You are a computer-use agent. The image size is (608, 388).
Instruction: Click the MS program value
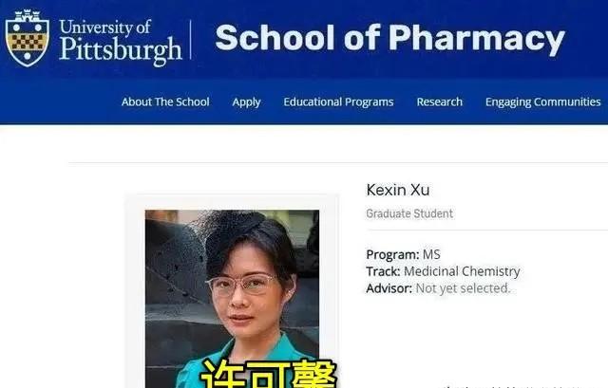431,255
